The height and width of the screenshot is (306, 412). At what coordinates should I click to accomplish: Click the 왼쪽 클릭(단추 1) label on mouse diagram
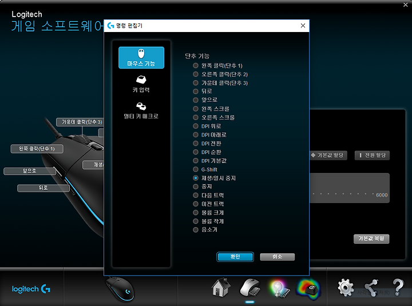tap(37, 149)
